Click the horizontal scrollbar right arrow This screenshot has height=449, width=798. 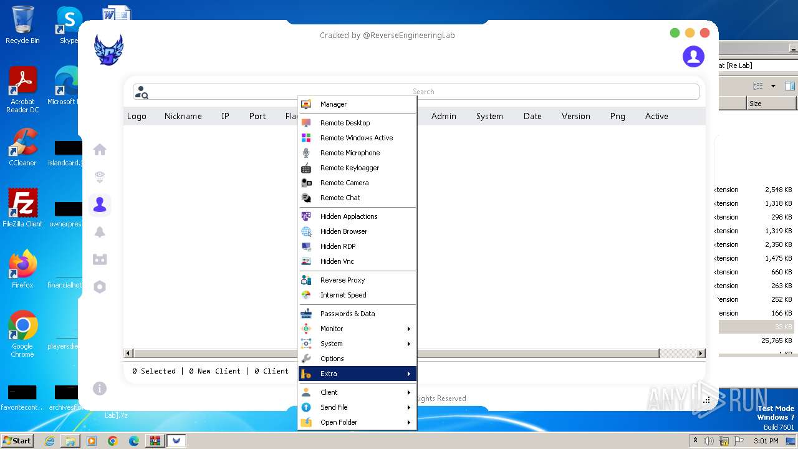coord(701,353)
